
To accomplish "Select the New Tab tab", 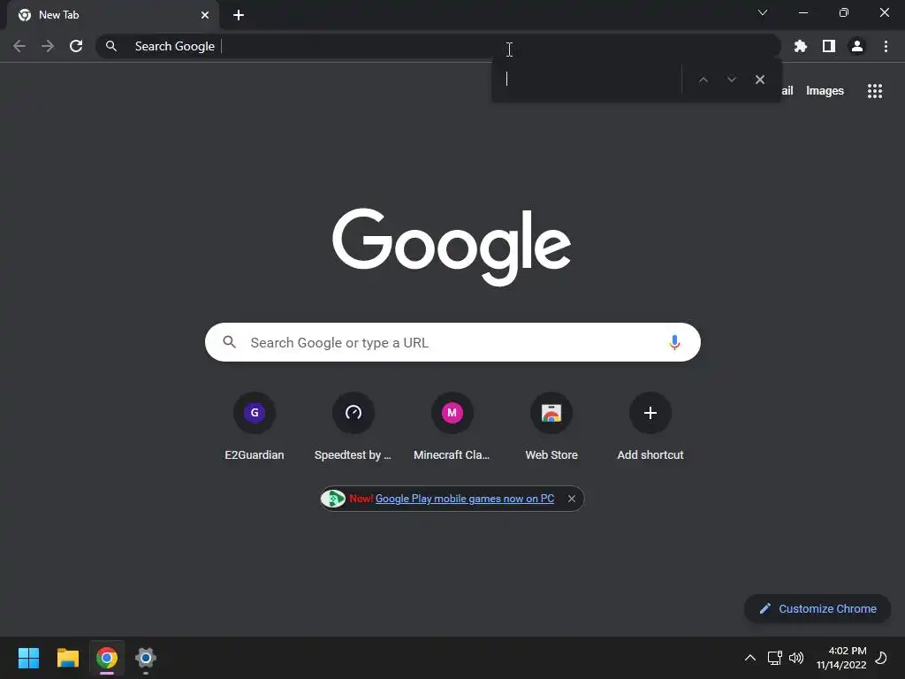I will (113, 15).
